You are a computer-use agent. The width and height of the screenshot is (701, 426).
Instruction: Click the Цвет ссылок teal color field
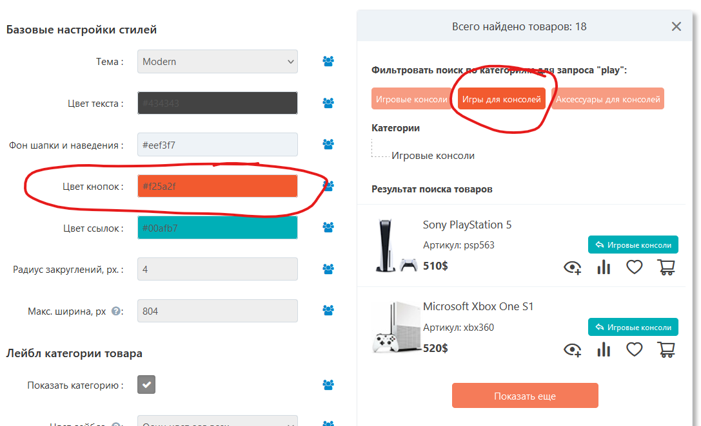pos(217,228)
